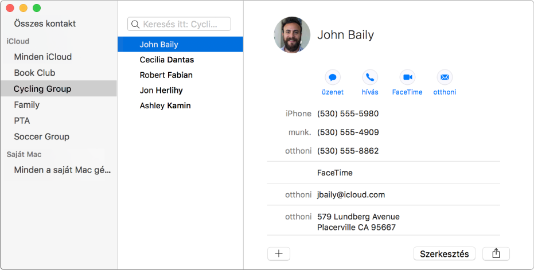Click the call (hívás) phone icon

[370, 77]
